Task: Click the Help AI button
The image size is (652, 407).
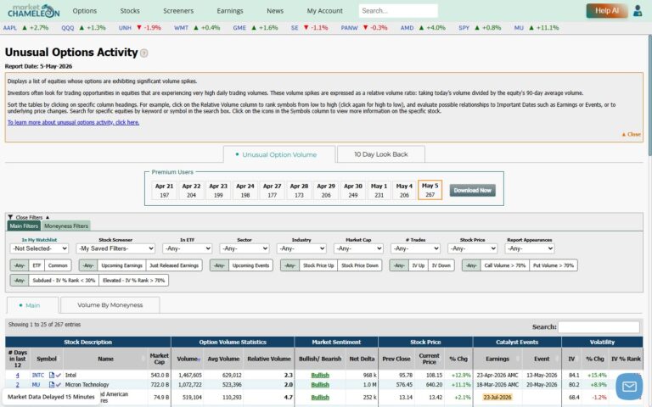Action: [x=607, y=11]
